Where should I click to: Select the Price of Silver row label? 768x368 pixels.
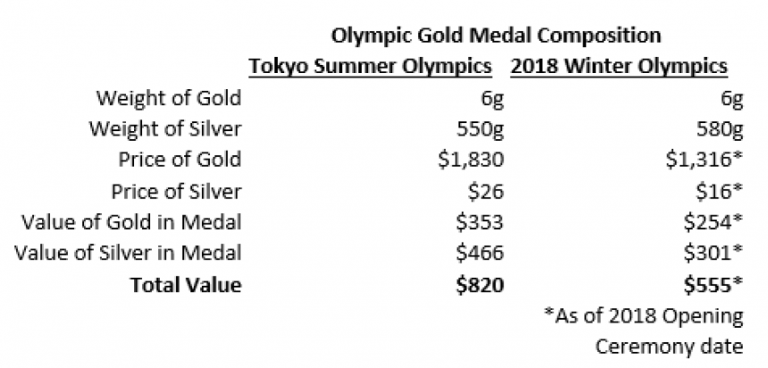(x=177, y=192)
